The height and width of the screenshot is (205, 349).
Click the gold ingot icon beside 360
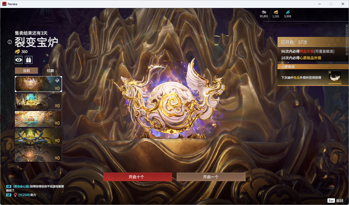(x=17, y=52)
